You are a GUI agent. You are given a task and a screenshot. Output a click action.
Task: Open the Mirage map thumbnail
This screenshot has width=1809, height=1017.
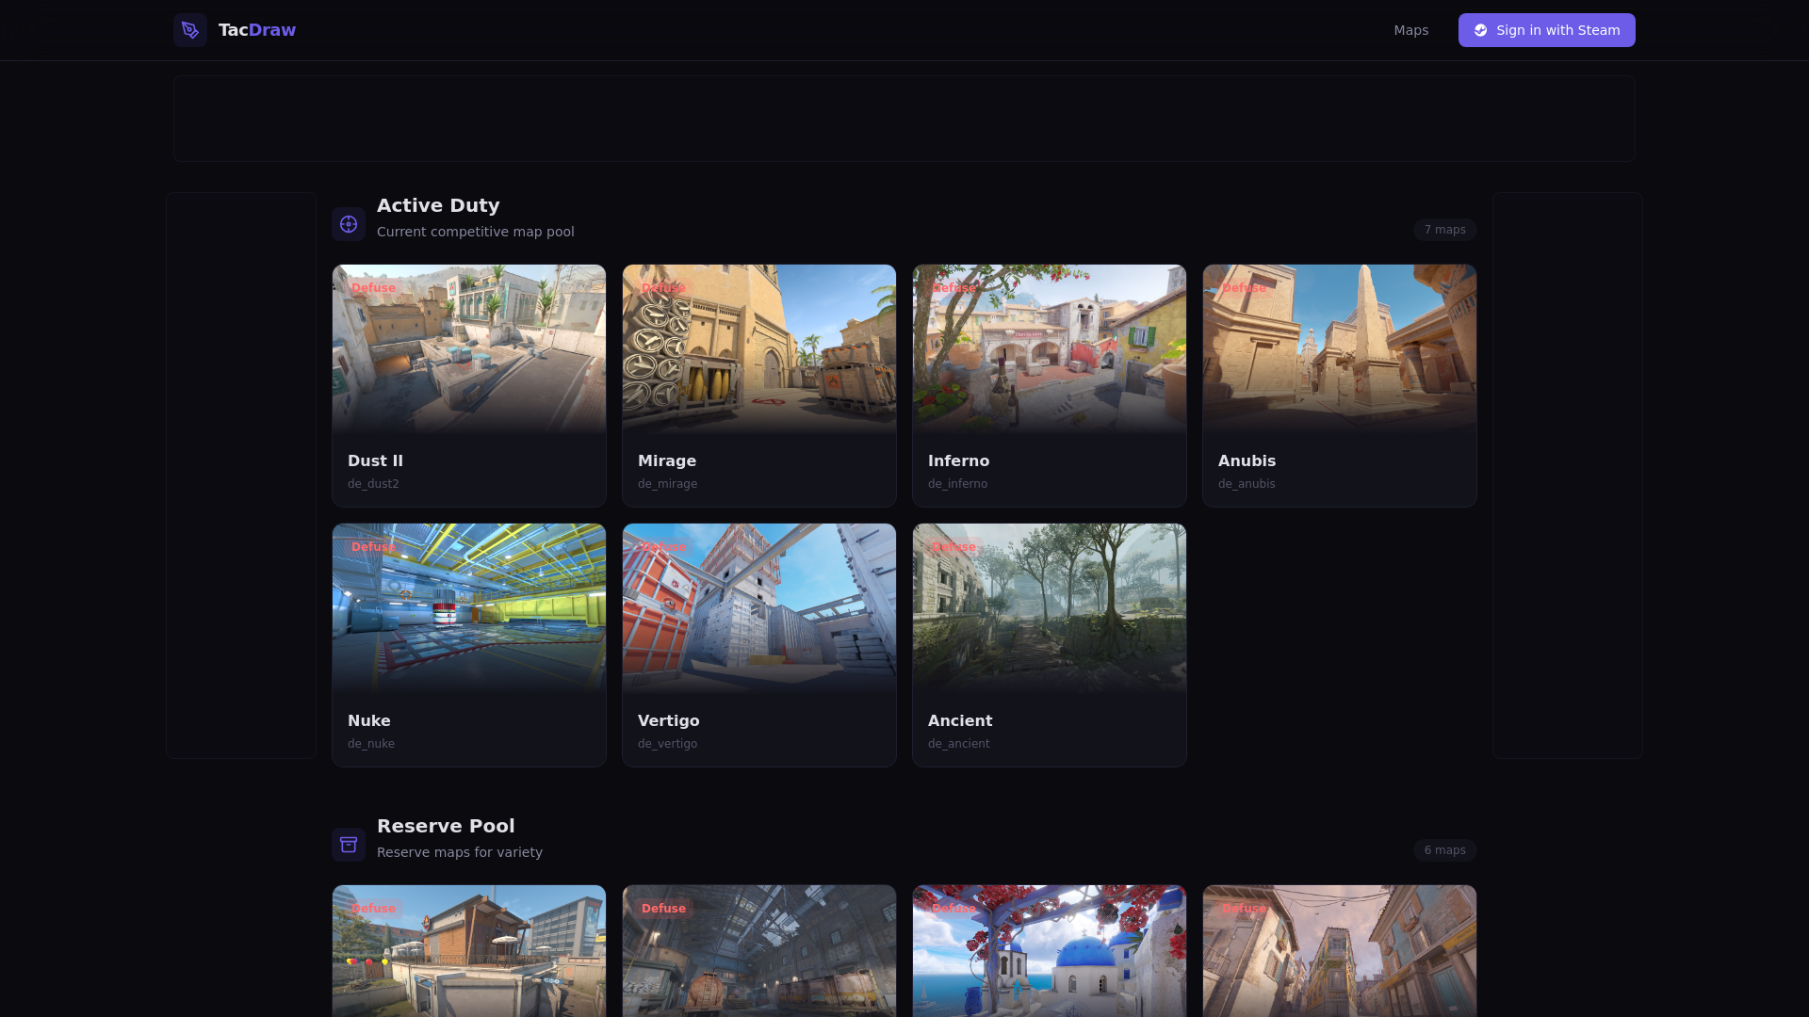tap(759, 349)
